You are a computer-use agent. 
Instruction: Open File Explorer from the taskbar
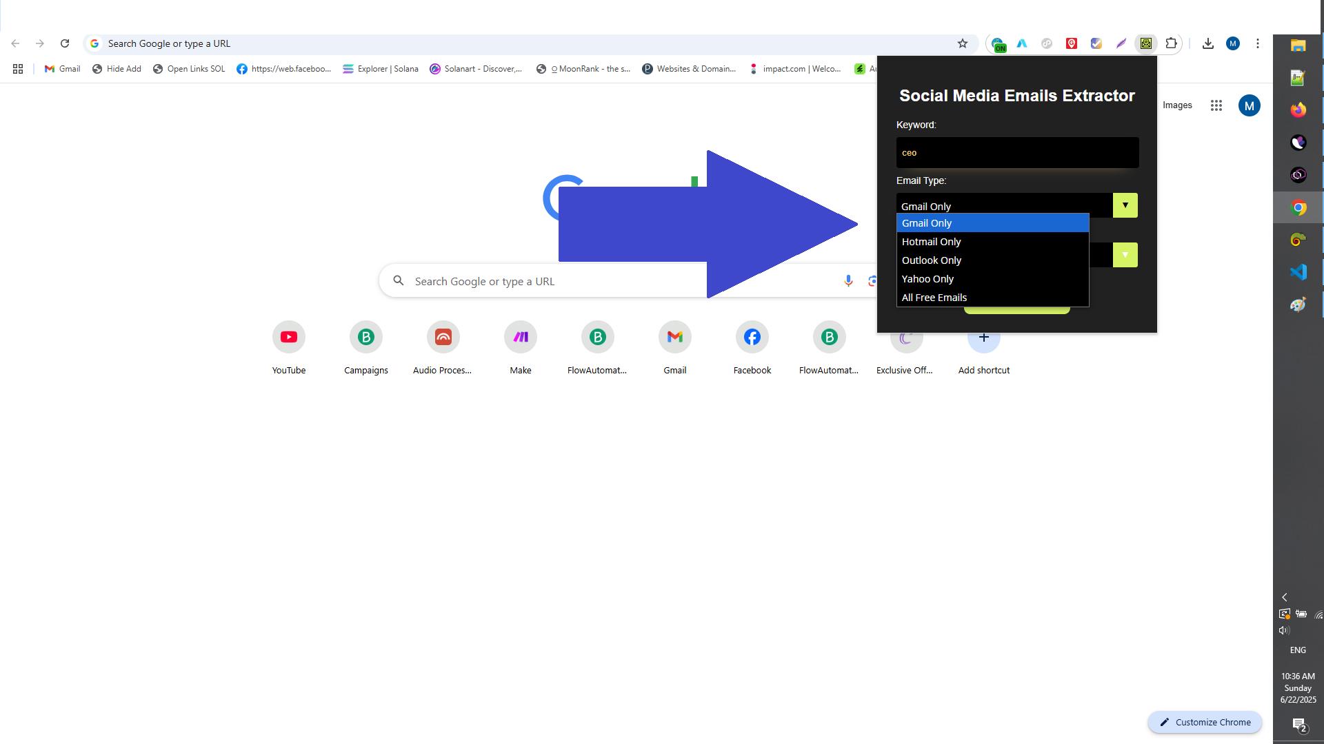pos(1298,45)
